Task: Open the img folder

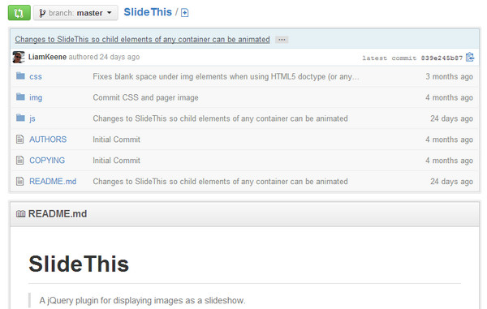Action: coord(36,97)
